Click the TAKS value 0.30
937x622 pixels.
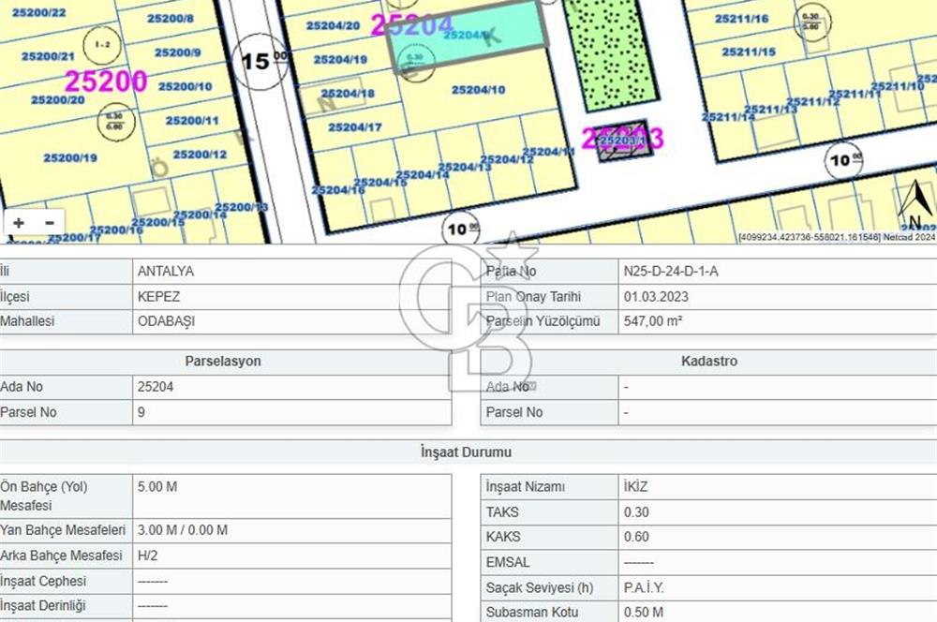point(636,512)
